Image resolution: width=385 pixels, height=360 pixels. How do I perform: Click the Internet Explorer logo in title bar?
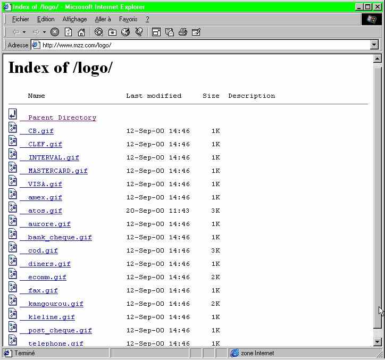[7, 6]
